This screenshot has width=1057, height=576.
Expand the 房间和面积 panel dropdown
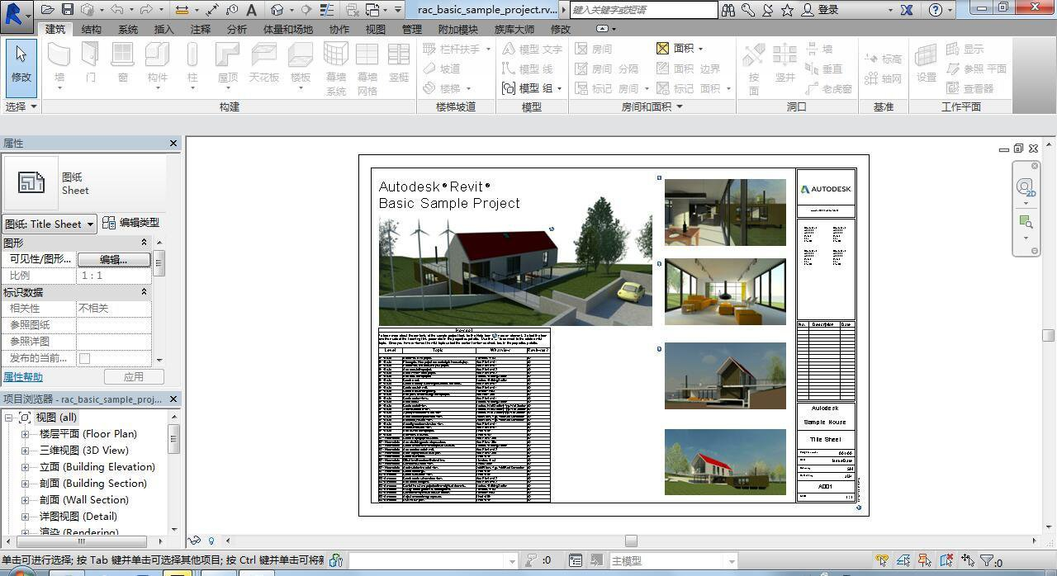(x=652, y=106)
